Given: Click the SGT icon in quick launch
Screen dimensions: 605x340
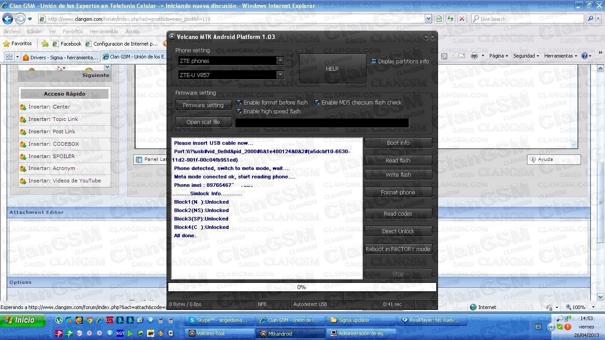Looking at the screenshot, I should (120, 333).
